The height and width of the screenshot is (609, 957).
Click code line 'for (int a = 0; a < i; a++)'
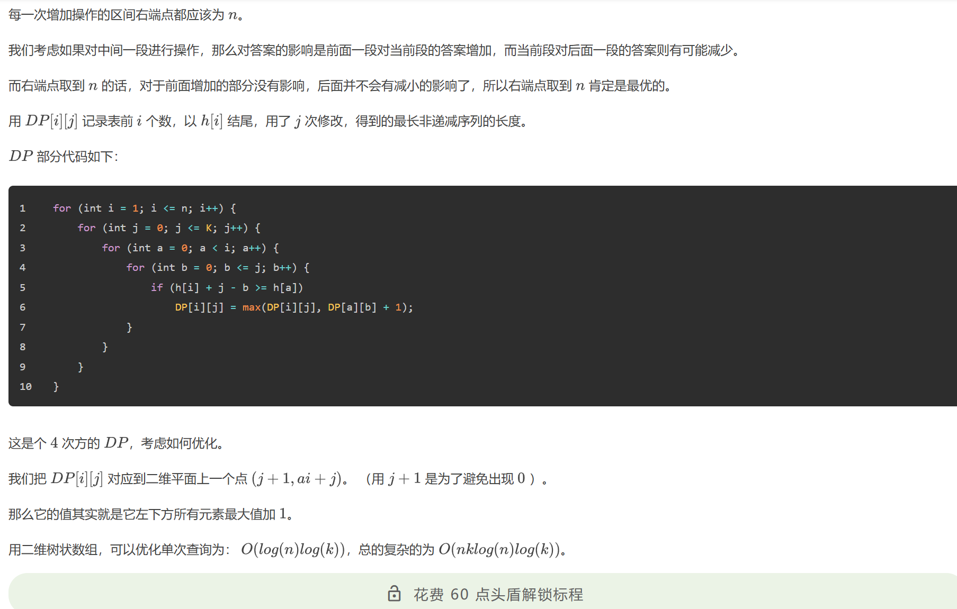point(191,248)
